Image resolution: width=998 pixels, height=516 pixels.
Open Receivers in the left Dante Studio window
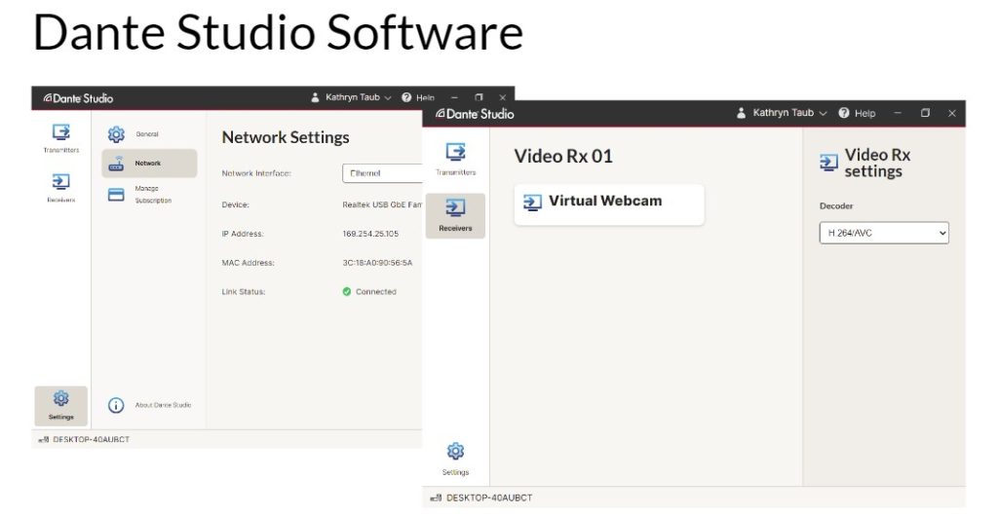click(61, 188)
